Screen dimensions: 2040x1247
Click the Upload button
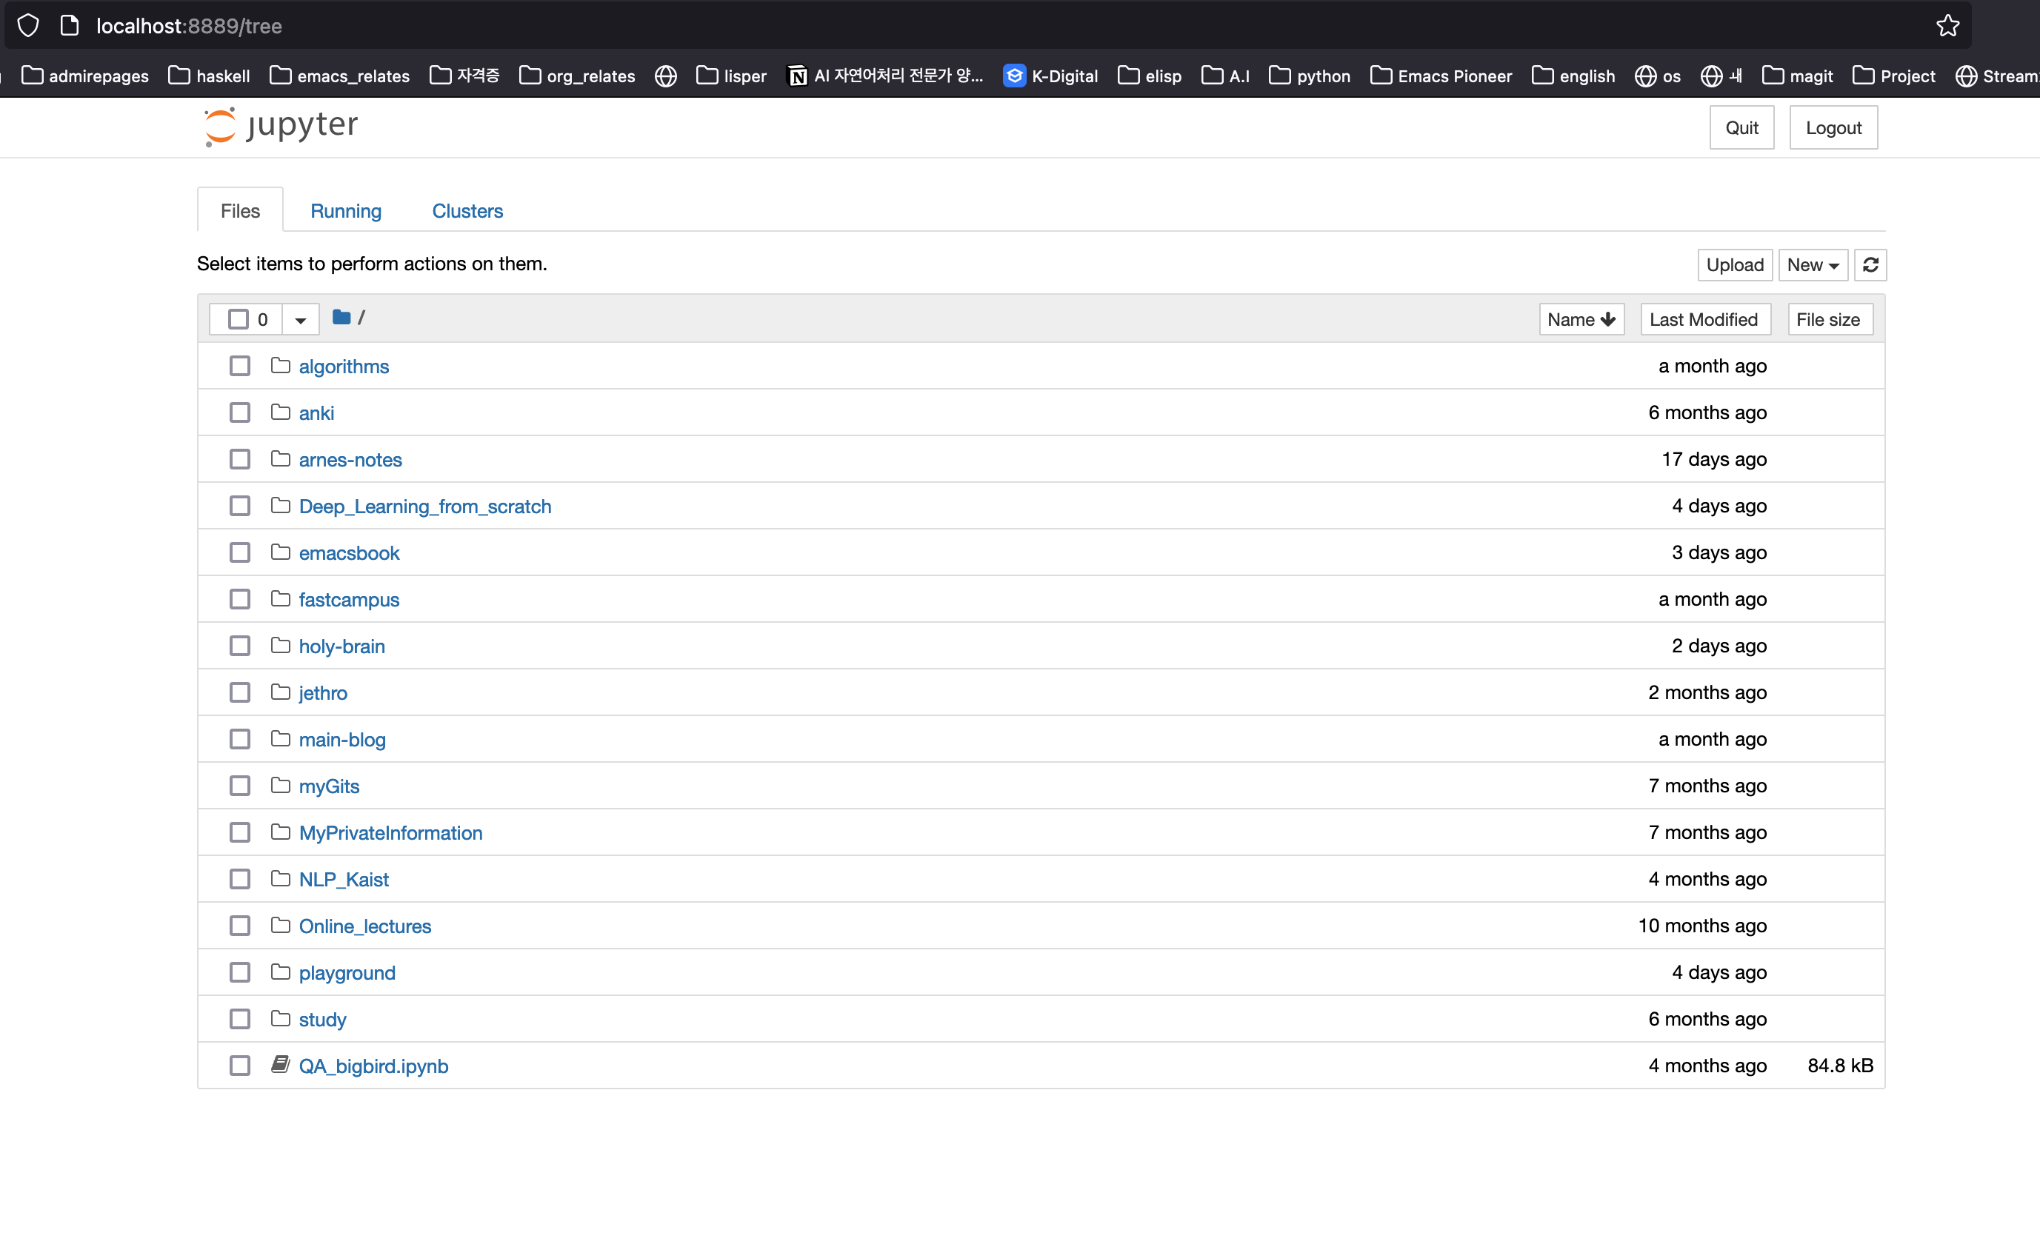1735,265
